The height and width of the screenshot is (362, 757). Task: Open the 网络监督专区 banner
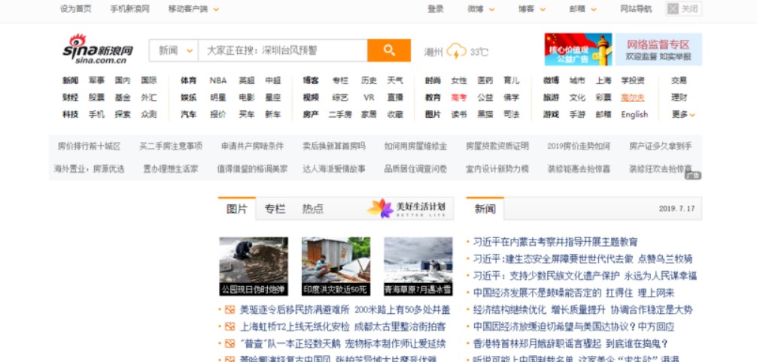click(x=658, y=50)
